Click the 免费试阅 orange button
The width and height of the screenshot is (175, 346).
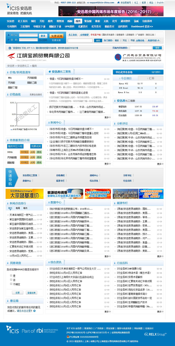click(x=56, y=36)
